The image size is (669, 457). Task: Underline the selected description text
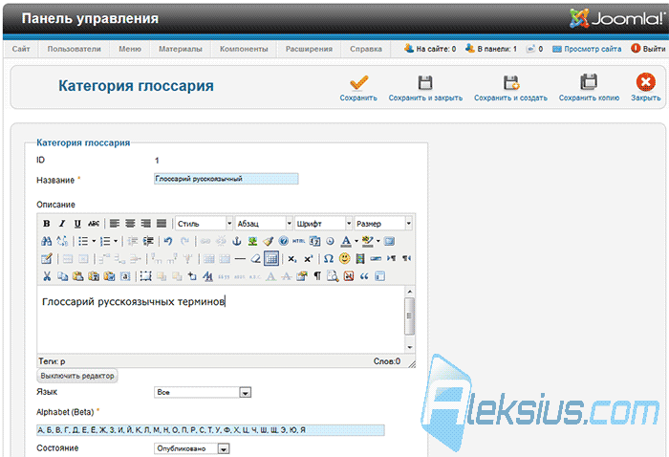[77, 224]
